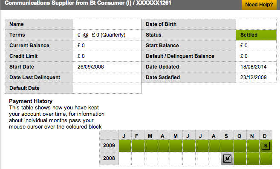The height and width of the screenshot is (169, 280).
Task: Click the Communications Supplier account header title
Action: point(88,3)
